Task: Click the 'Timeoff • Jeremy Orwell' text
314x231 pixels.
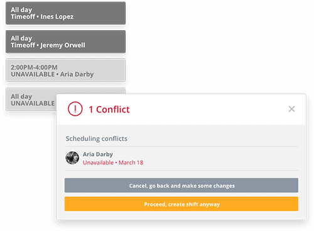Action: [48, 45]
